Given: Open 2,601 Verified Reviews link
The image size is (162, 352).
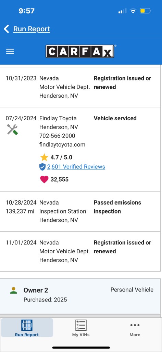Looking at the screenshot, I should pyautogui.click(x=76, y=167).
